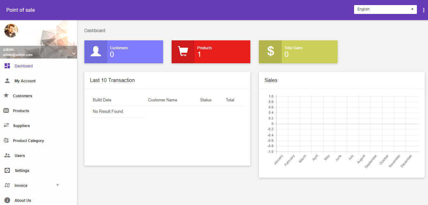Click the person icon on Customers card
Image resolution: width=428 pixels, height=205 pixels.
[95, 51]
